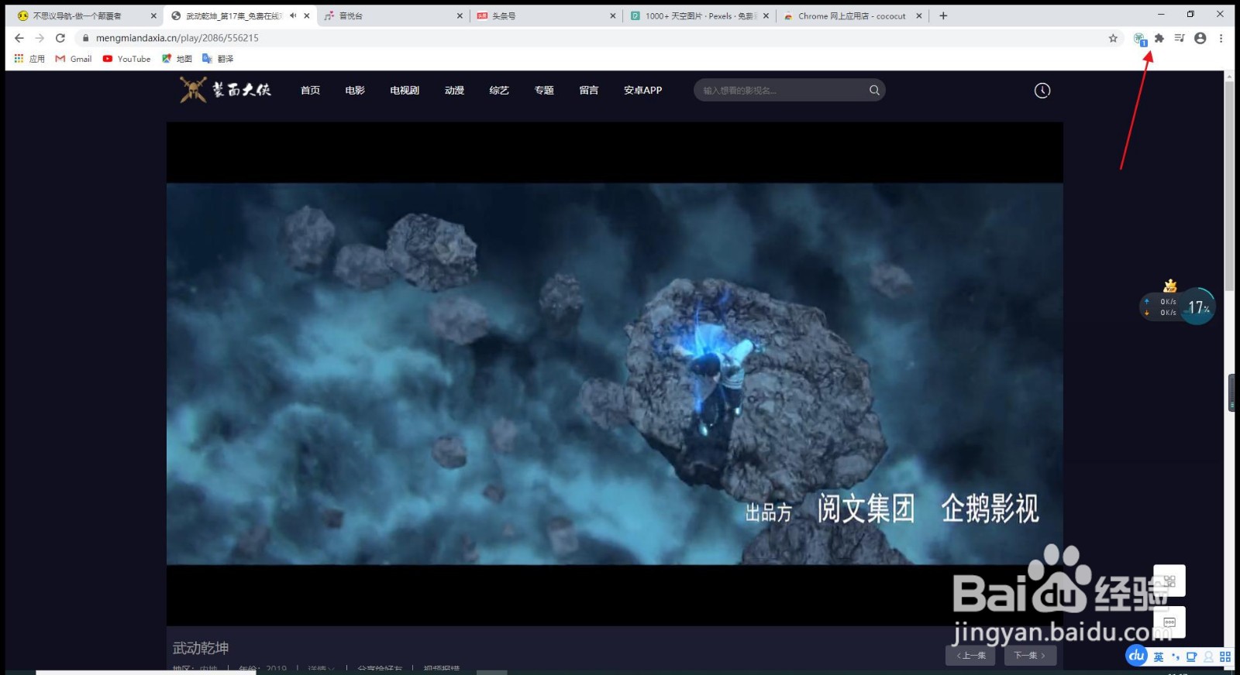
Task: Open the 地图 maps bookmark
Action: [177, 59]
